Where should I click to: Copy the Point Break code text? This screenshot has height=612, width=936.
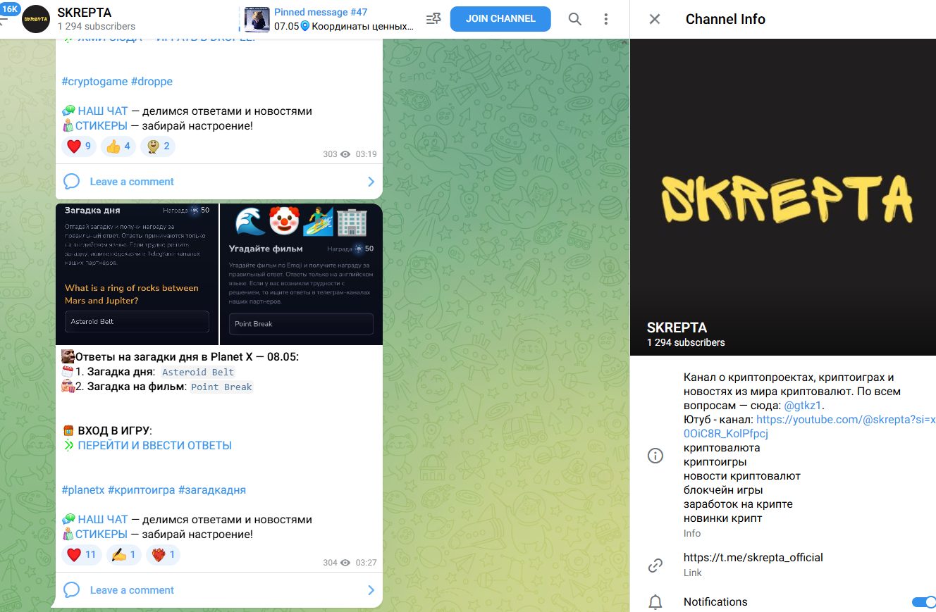[221, 387]
